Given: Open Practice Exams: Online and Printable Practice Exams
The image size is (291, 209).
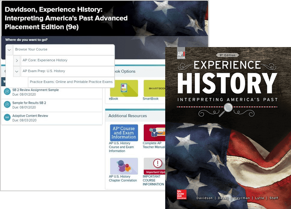Looking at the screenshot, I should click(71, 82).
